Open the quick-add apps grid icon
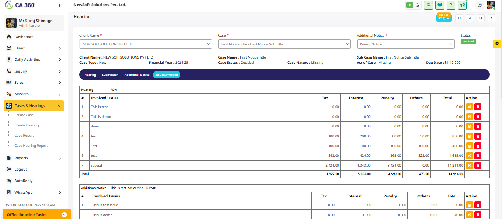This screenshot has width=502, height=219. click(x=429, y=5)
